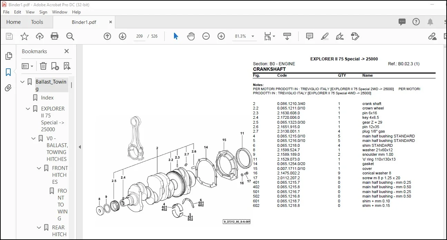The image size is (447, 240).
Task: Collapse the navigation pane arrow
Action: (x=80, y=147)
